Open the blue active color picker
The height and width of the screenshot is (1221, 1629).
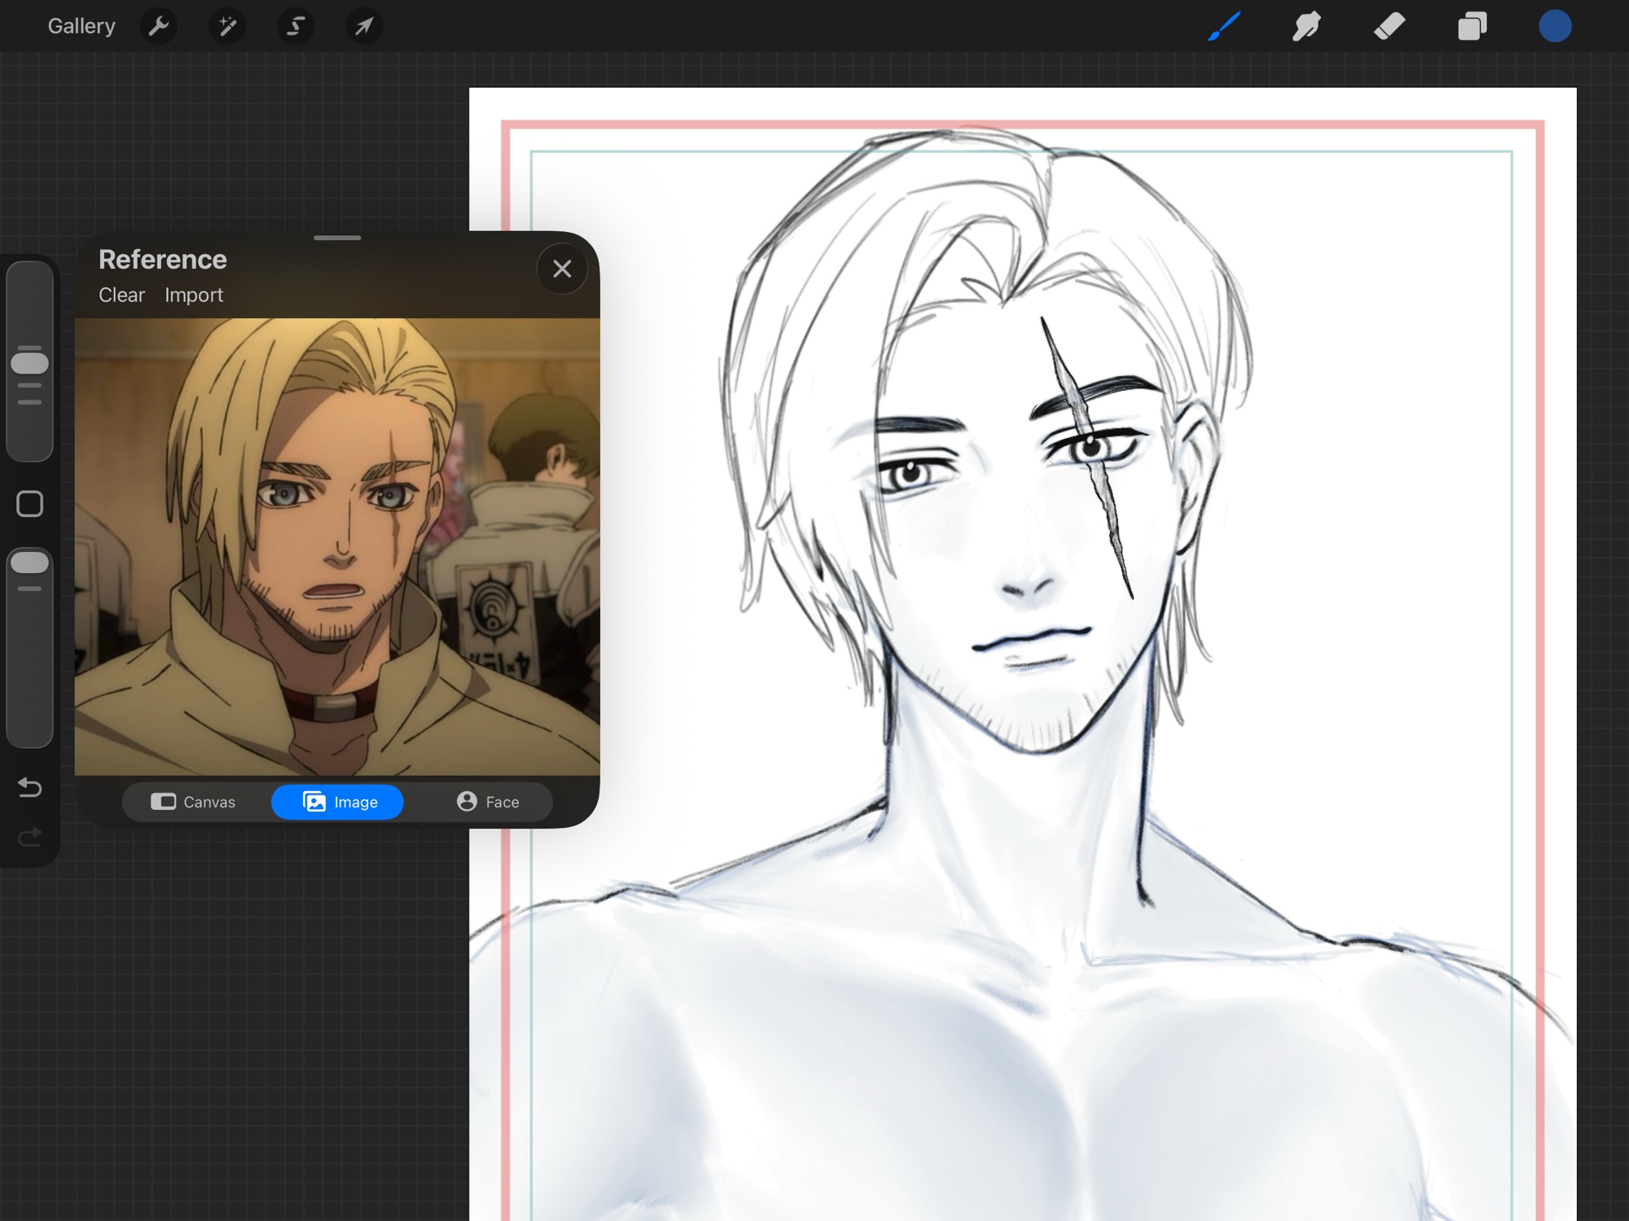(1555, 26)
